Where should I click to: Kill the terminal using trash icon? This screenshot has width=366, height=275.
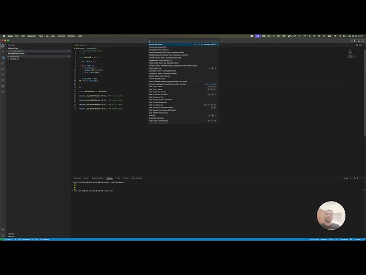coord(357,178)
